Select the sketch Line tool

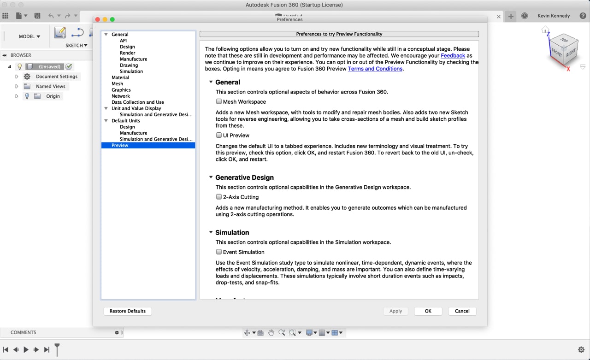point(77,32)
